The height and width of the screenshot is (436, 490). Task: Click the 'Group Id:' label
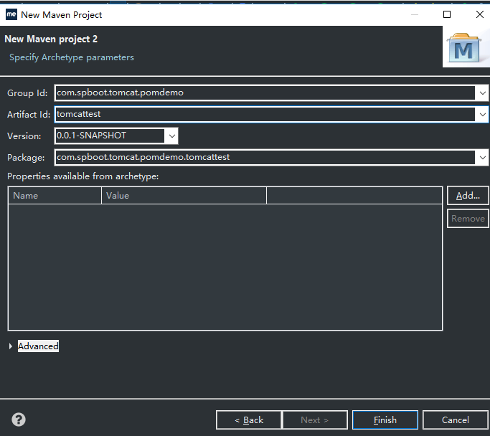coord(27,93)
